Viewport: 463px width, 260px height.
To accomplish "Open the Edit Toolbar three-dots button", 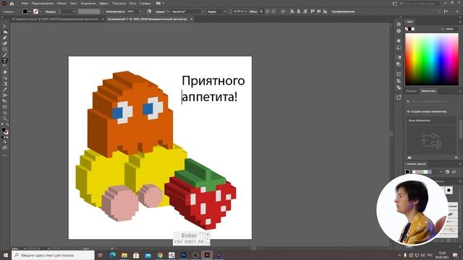I will pos(5,155).
